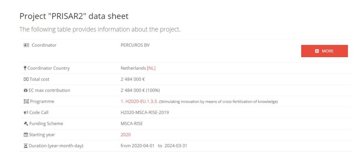Open the H2020-EU.1.3.3. programme link
Screen dimensions: 359x163
[139, 101]
